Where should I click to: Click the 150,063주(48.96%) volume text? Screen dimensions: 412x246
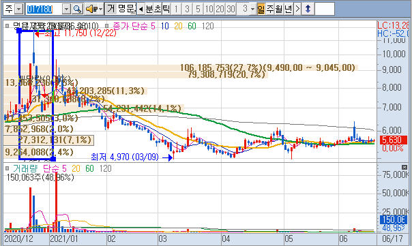pyautogui.click(x=40, y=177)
